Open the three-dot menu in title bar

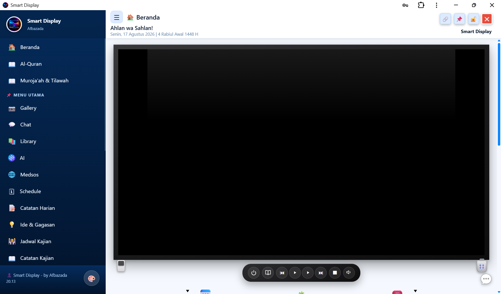pos(437,5)
